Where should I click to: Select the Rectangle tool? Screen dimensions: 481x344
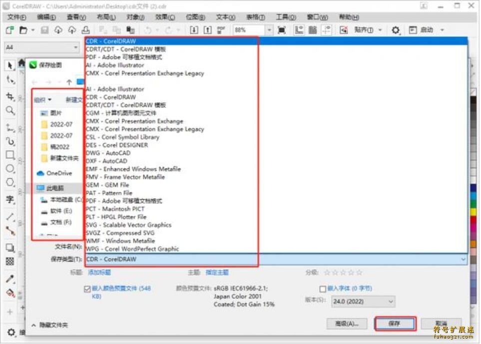pos(10,155)
